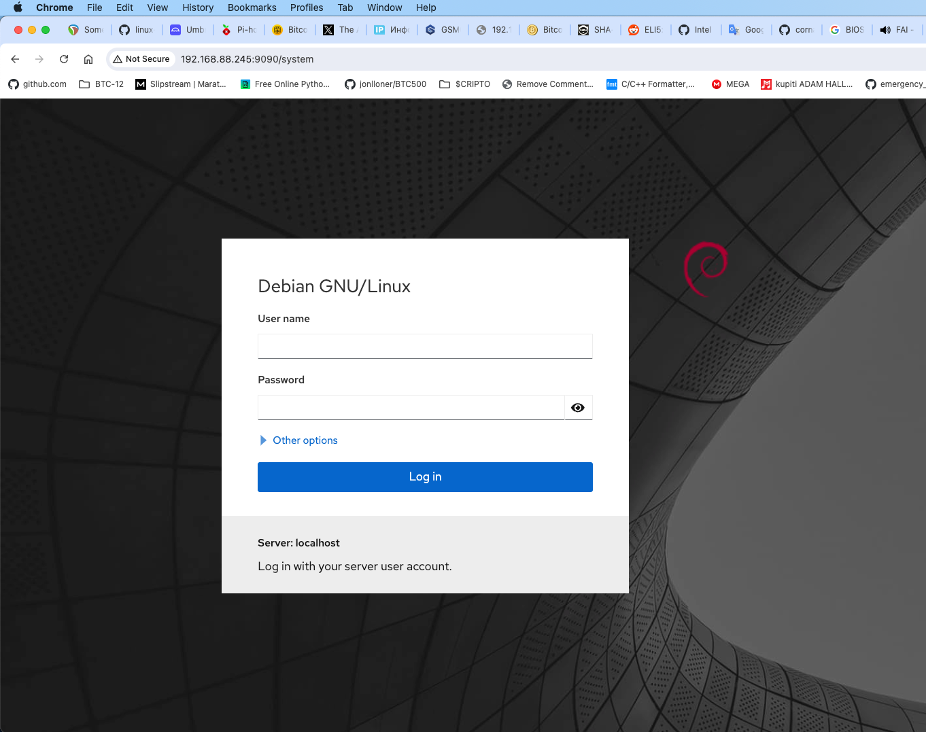Switch to the GSM tab
Viewport: 926px width, 732px height.
click(443, 30)
